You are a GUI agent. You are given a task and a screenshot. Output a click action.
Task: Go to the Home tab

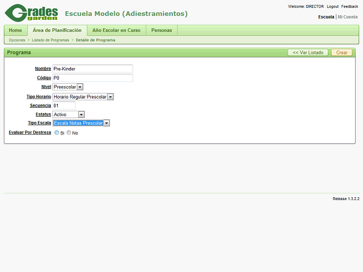15,30
